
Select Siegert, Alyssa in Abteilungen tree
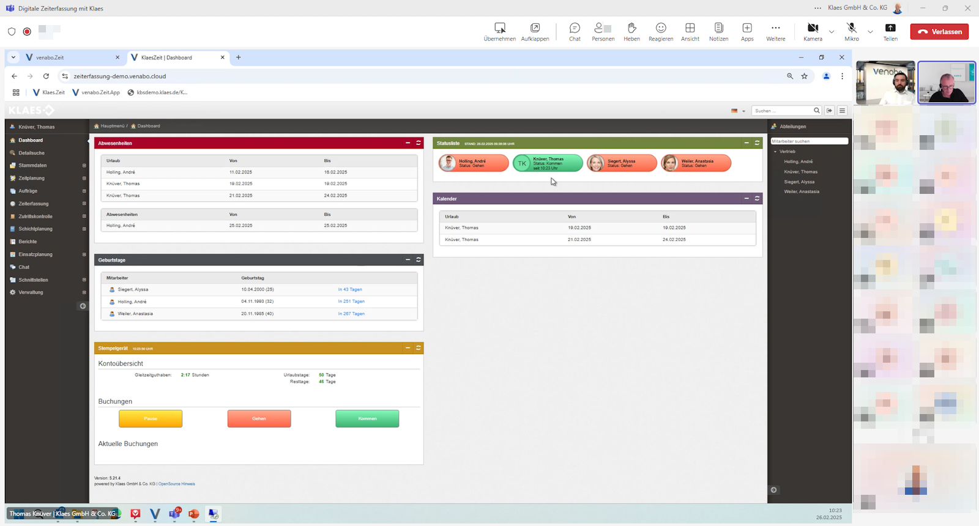(x=799, y=182)
